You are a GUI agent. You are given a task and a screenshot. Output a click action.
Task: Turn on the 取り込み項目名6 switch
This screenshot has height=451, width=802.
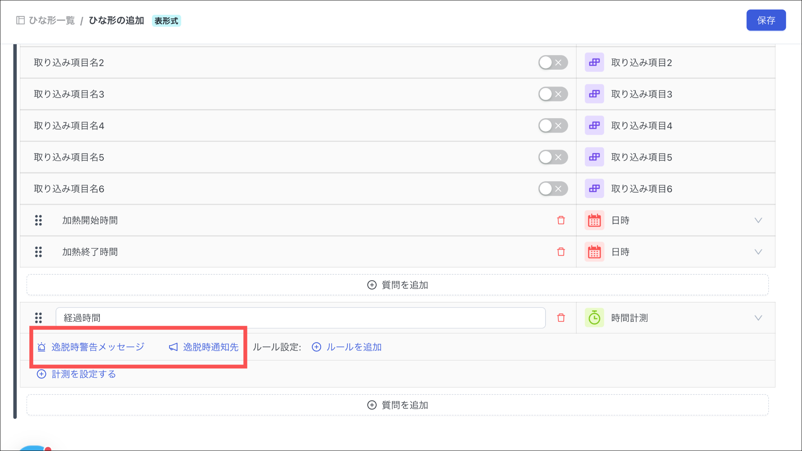click(553, 189)
